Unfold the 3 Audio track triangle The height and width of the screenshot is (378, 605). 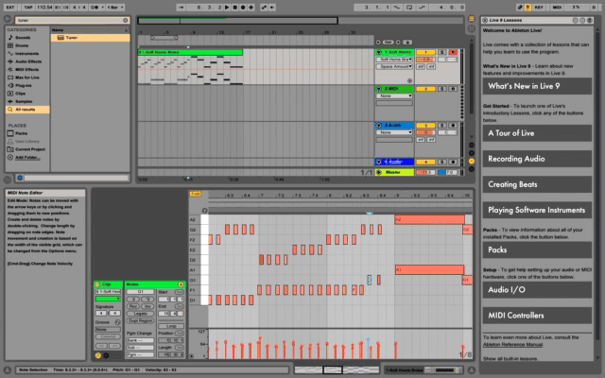[378, 126]
